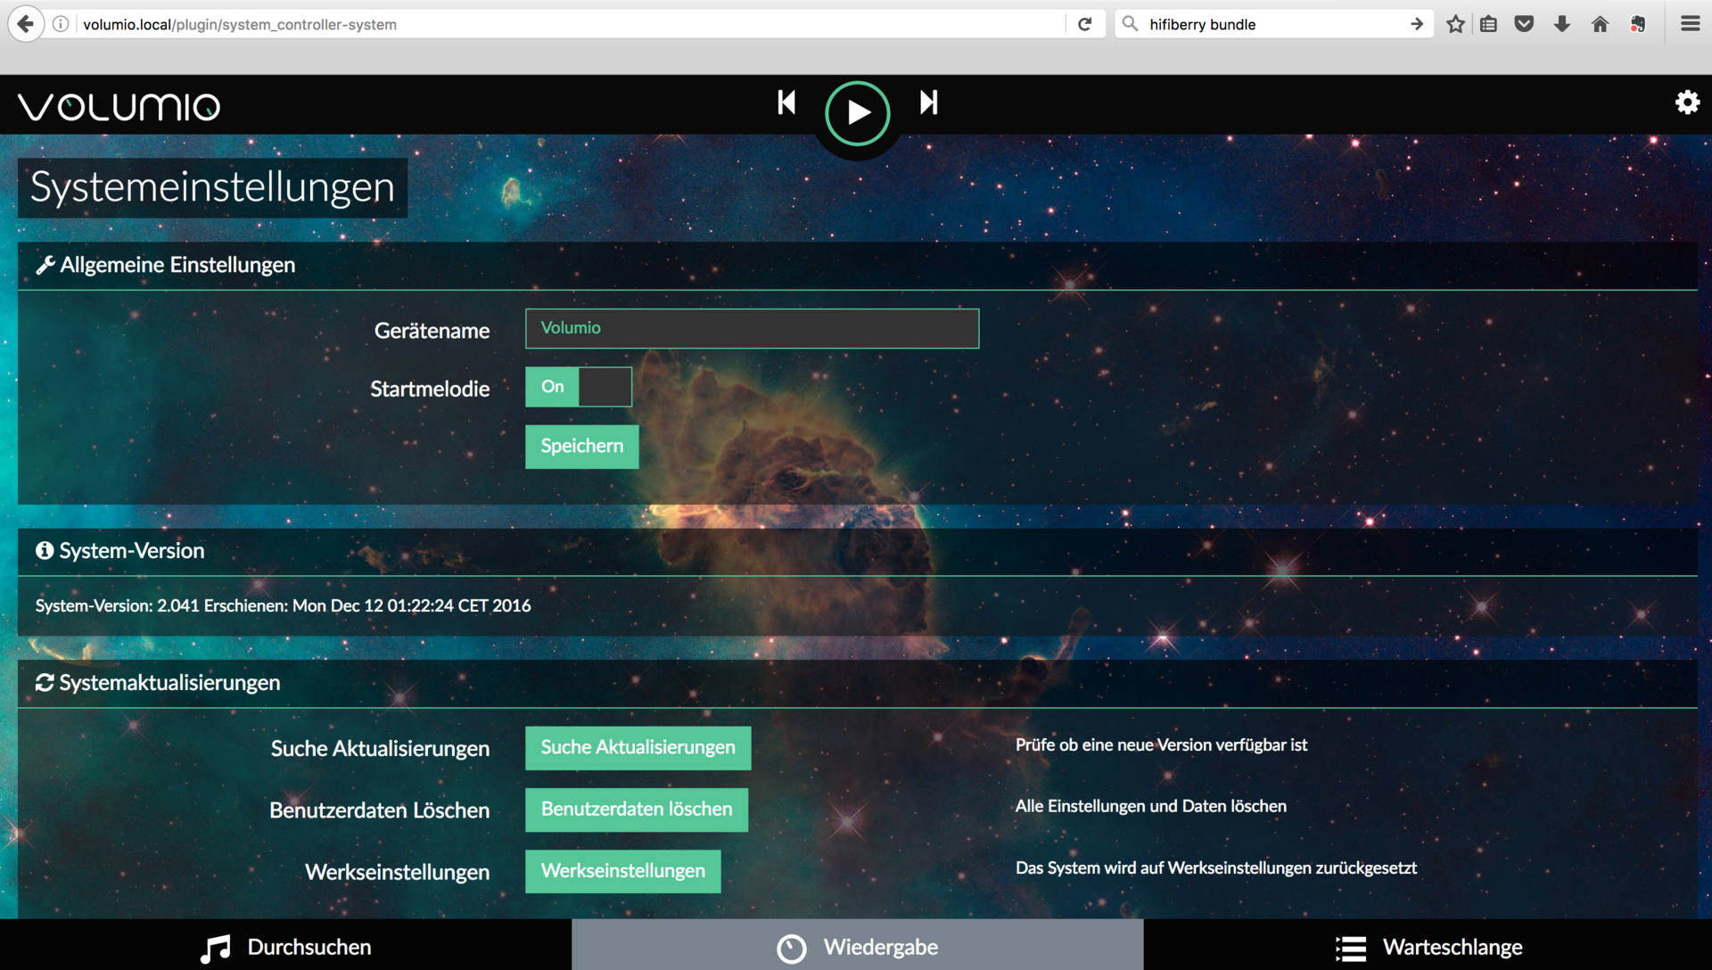Click the Benutzerdaten löschen button
The image size is (1712, 970).
(x=637, y=810)
